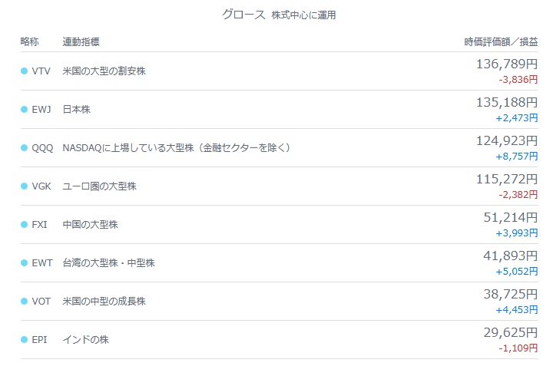Click the blue dot beside EWT
Image resolution: width=553 pixels, height=376 pixels.
pyautogui.click(x=24, y=263)
